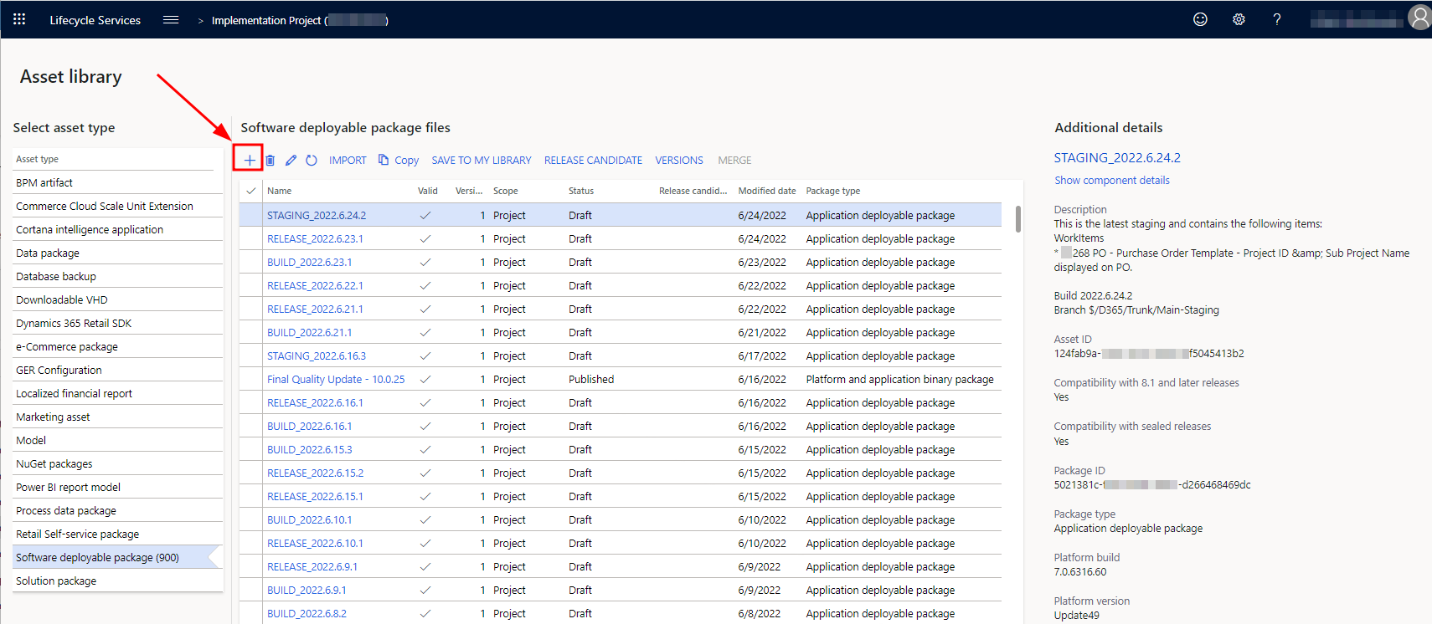Click the plus icon to add package
The image size is (1432, 624).
(x=249, y=160)
